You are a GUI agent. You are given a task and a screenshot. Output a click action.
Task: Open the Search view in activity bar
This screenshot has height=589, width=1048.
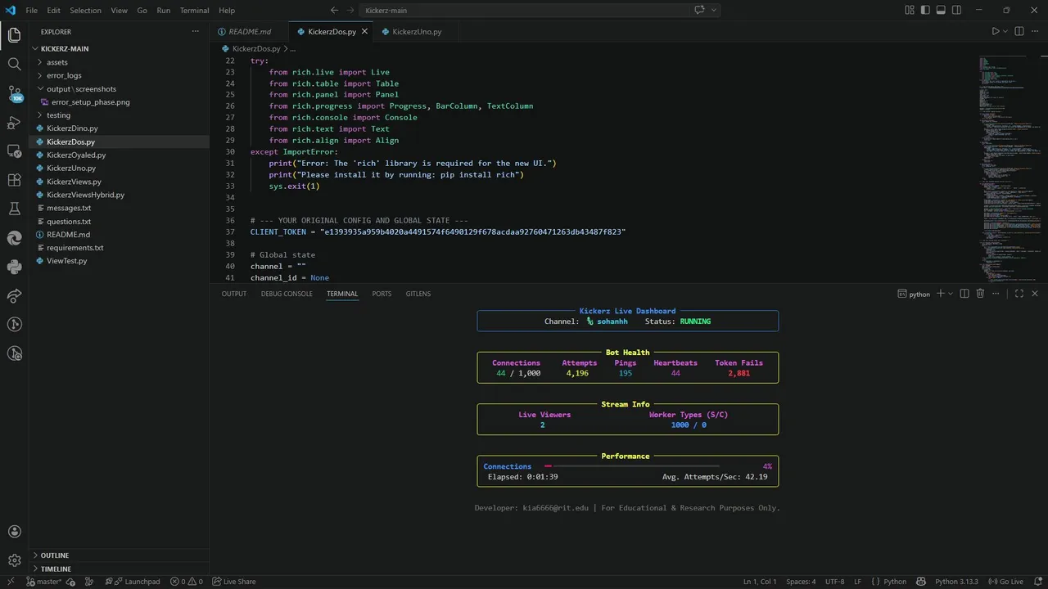pyautogui.click(x=14, y=64)
